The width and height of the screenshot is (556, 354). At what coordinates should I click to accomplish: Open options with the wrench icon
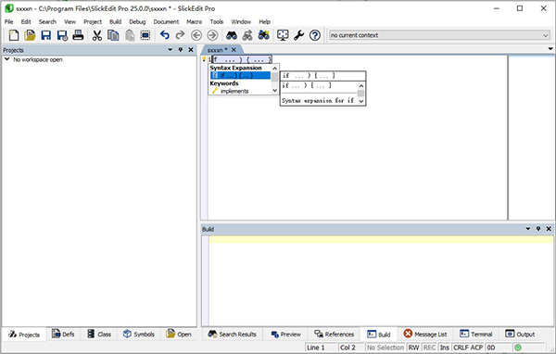pyautogui.click(x=298, y=35)
